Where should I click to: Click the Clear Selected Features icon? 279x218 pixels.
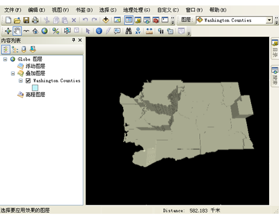tap(76, 30)
